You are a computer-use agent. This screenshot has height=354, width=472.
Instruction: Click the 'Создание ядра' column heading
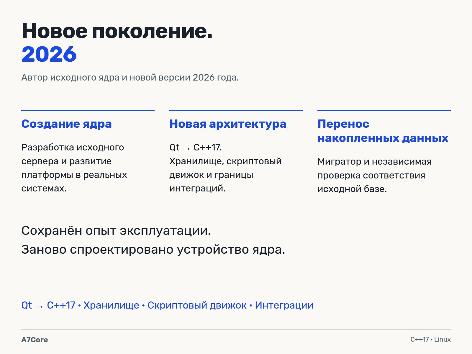(67, 124)
